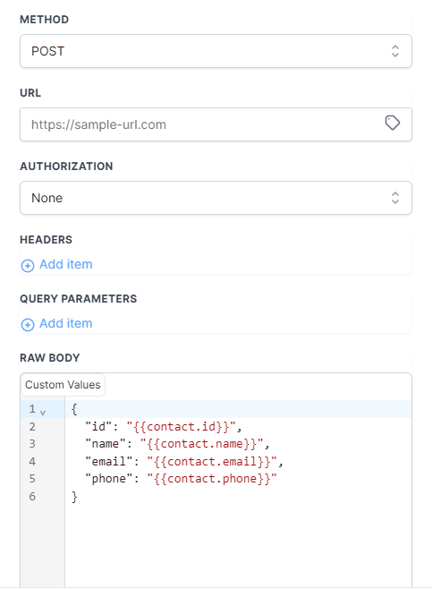Collapse code fold arrow on line 1
432x589 pixels.
point(43,413)
